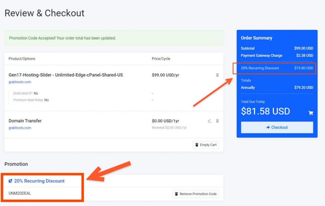Click the UNM20DEAL promotion code text
Viewport: 325px width, 206px height.
(20, 193)
